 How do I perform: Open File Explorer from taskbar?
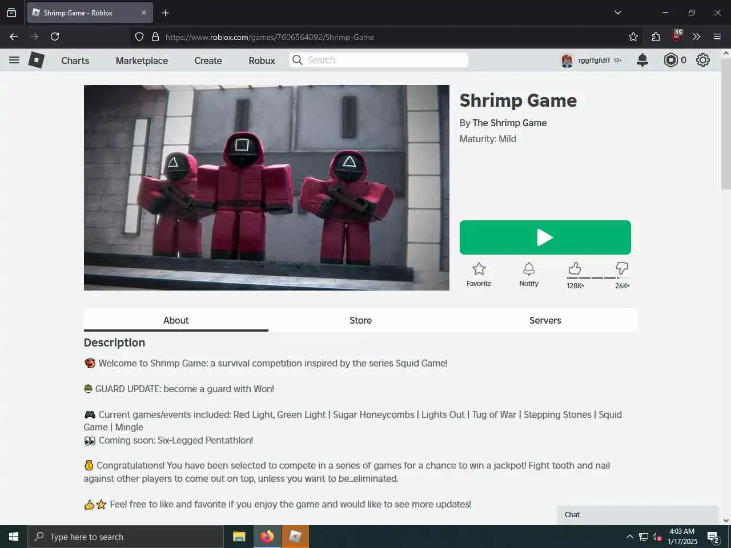click(x=239, y=537)
